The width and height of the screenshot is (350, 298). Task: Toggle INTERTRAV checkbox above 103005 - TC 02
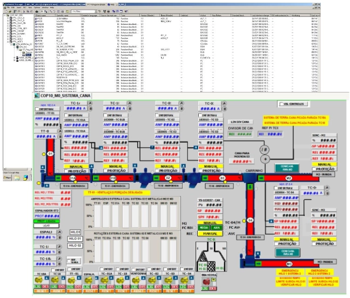(x=157, y=115)
